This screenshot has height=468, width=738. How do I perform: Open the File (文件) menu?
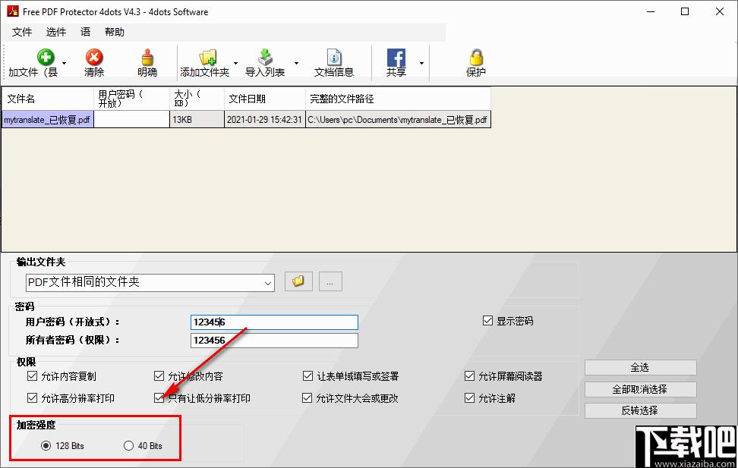[x=22, y=32]
